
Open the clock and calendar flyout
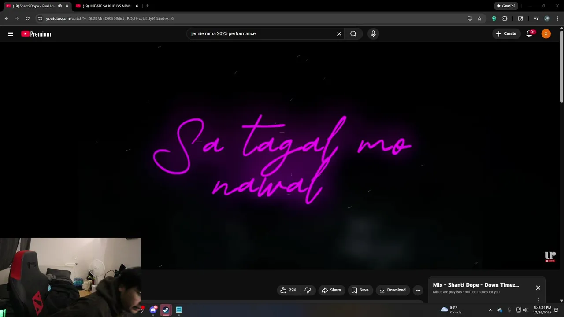[542, 310]
